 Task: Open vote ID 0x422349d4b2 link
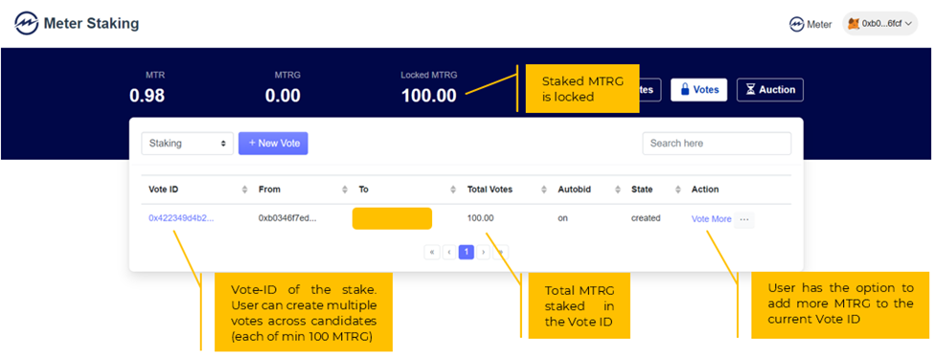[181, 218]
